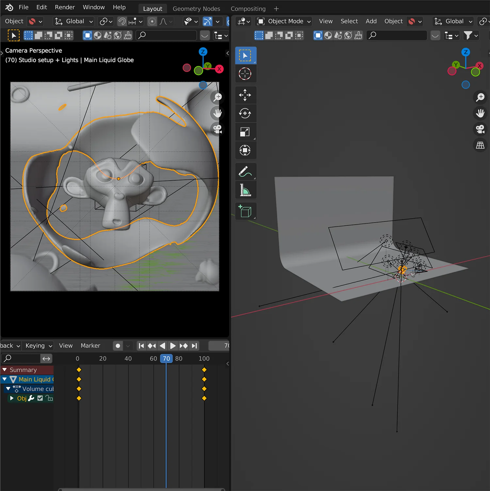Collapse the Summary channel triangle
The width and height of the screenshot is (490, 491).
5,369
